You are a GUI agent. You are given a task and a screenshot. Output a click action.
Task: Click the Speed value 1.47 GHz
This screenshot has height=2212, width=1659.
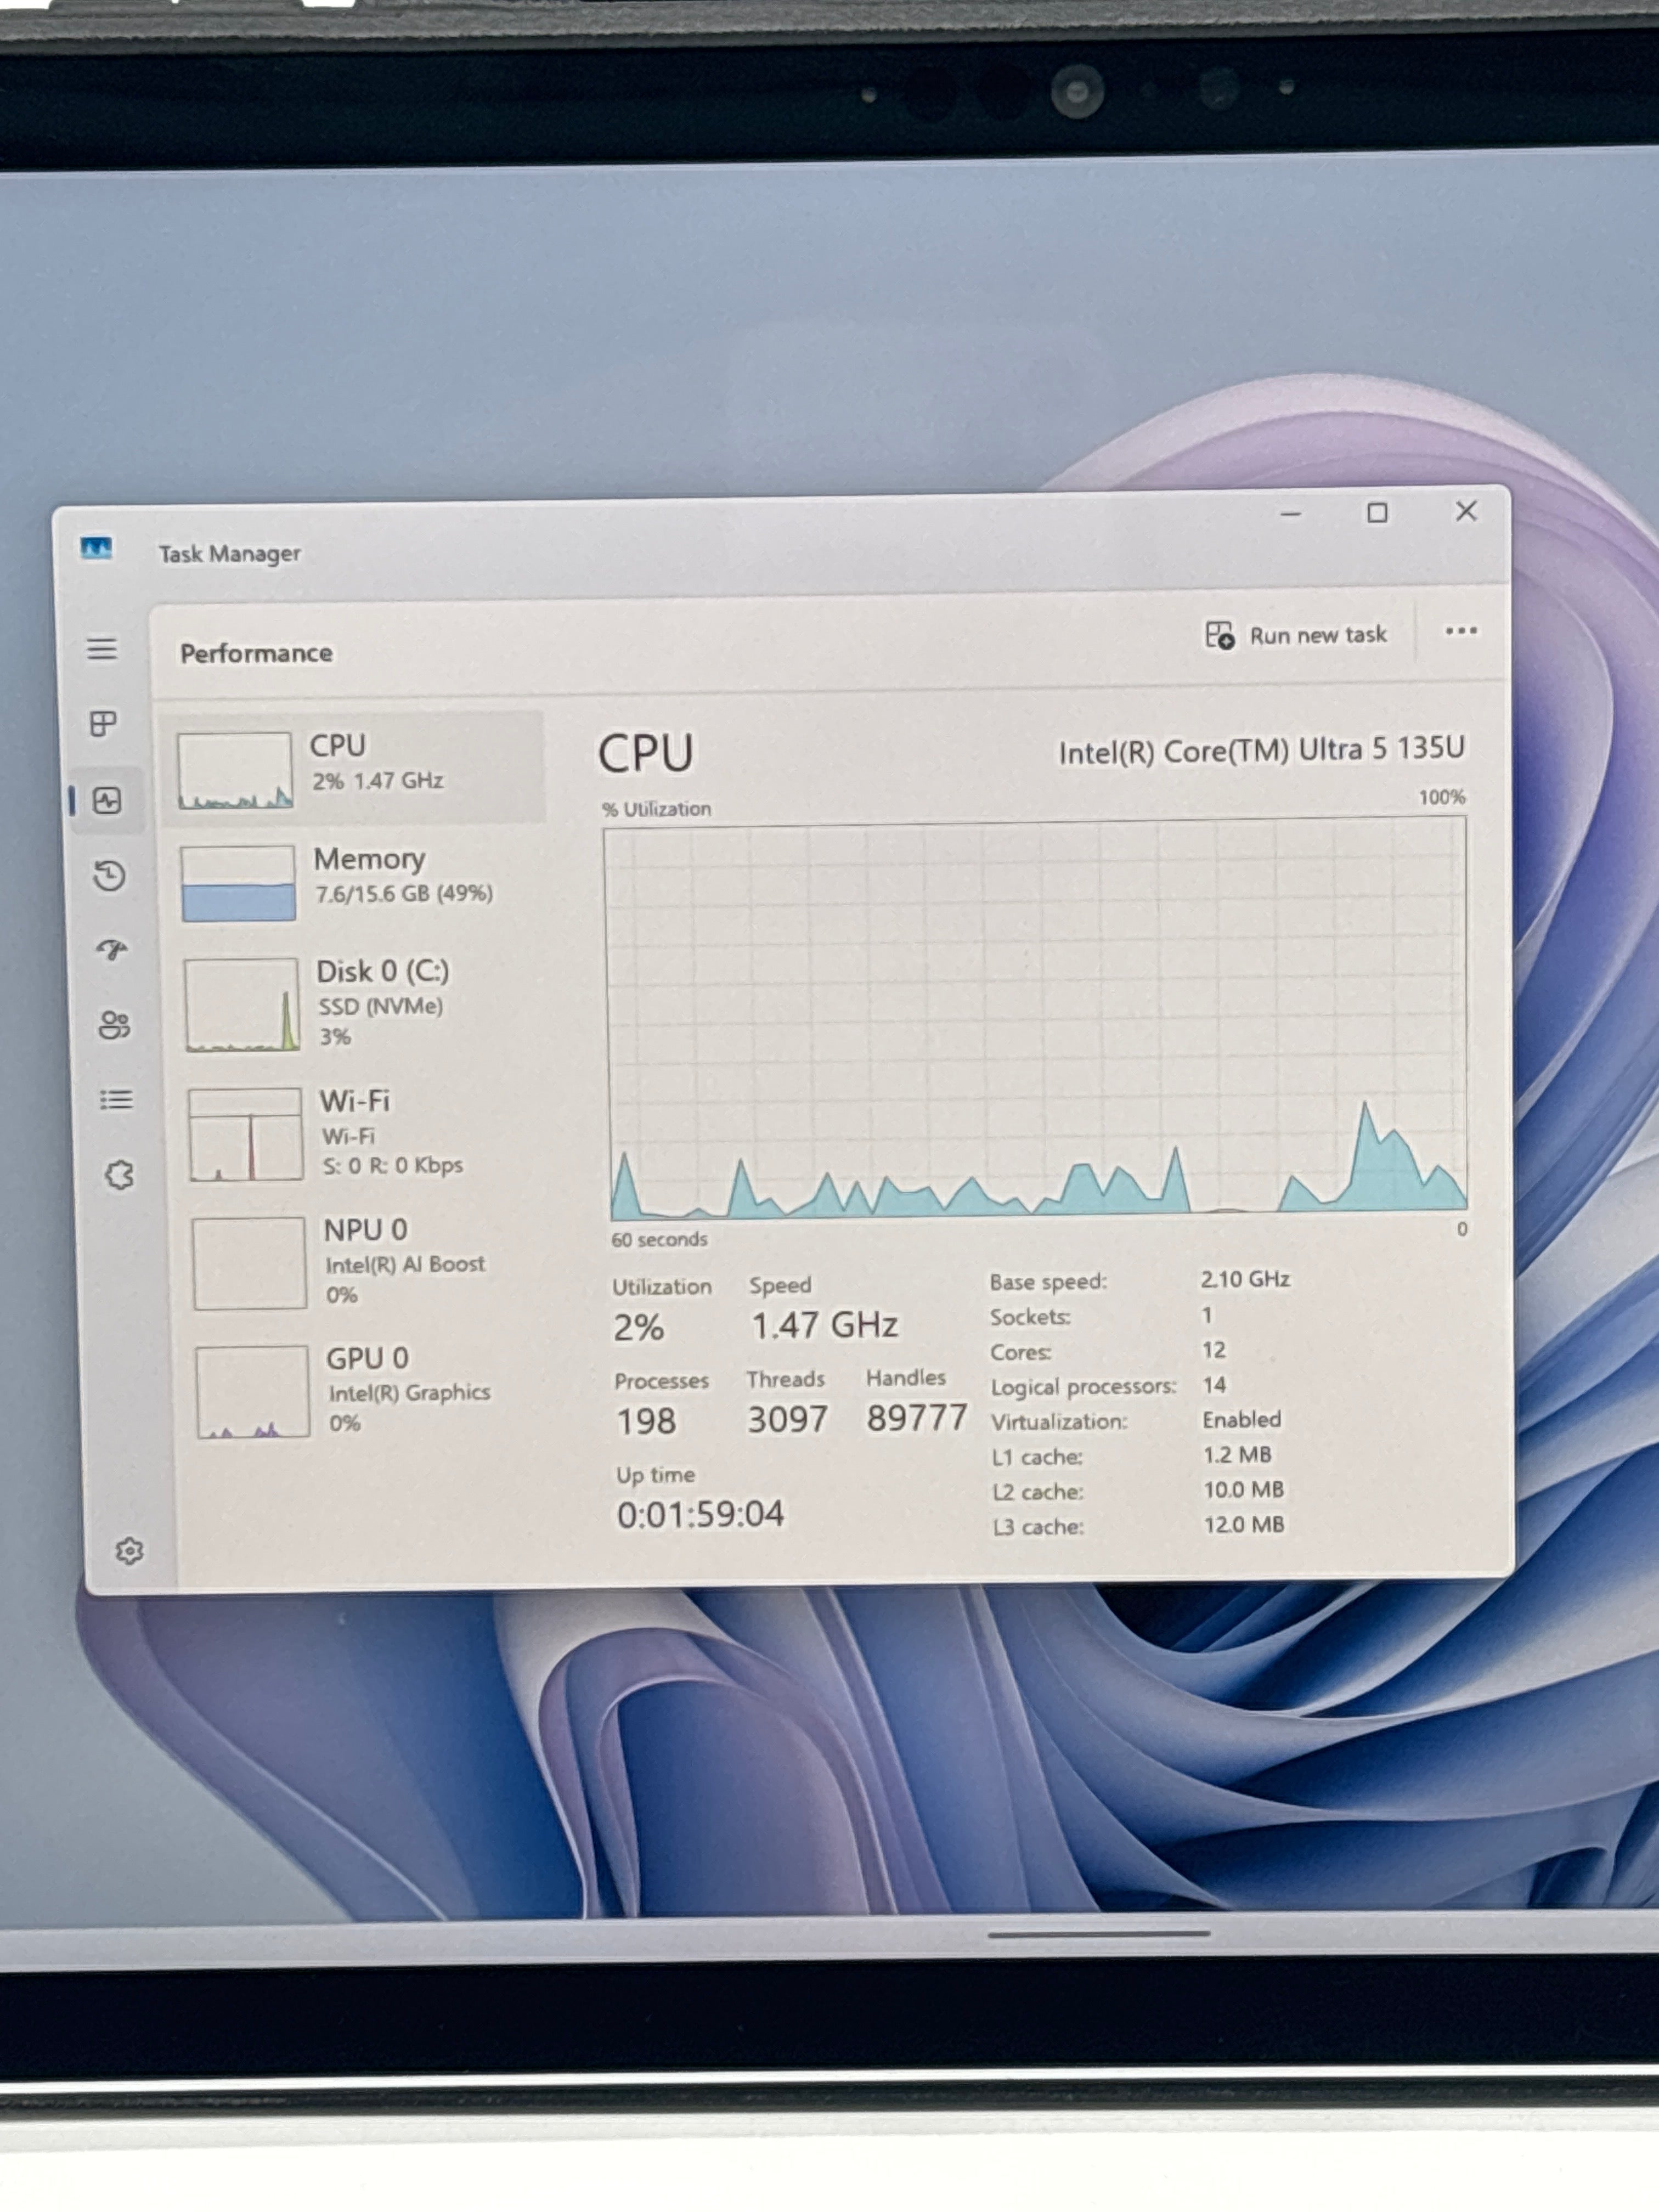click(825, 1326)
